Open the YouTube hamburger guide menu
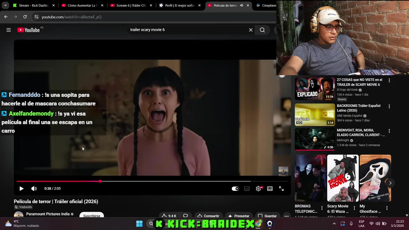Image resolution: width=409 pixels, height=230 pixels. click(x=9, y=30)
